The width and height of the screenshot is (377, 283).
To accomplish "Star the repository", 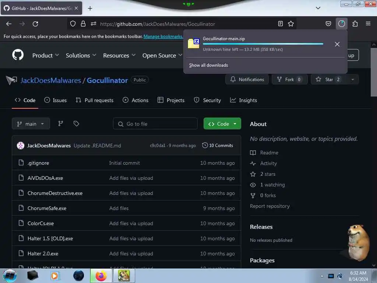I will (329, 80).
